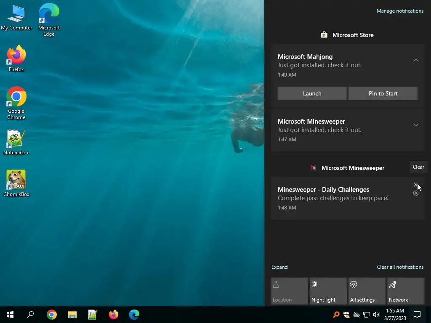Open the network tray icon
This screenshot has height=323, width=431.
367,315
